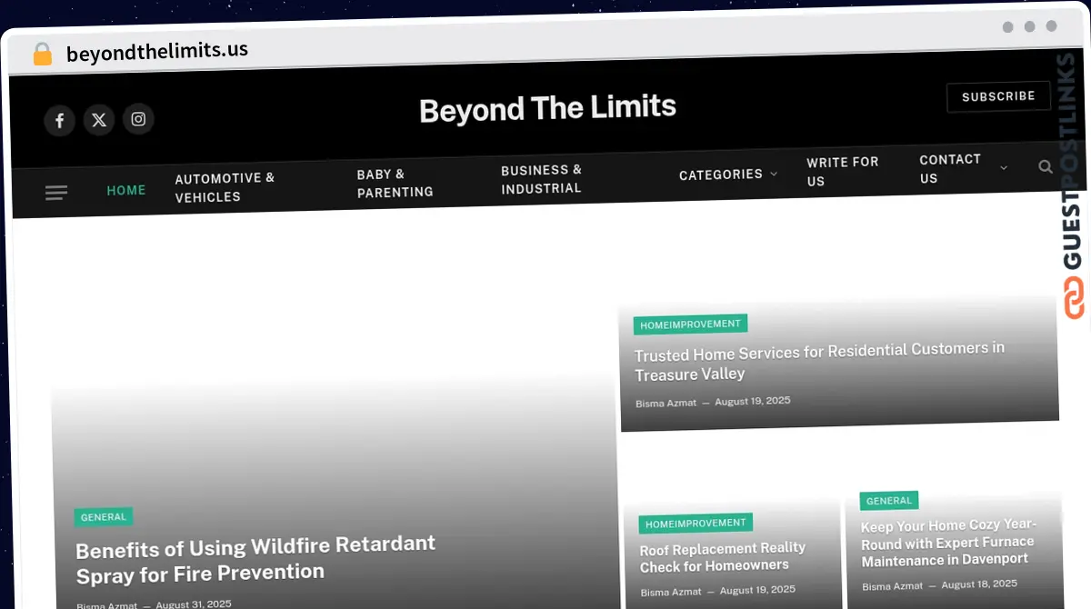
Task: Open the Instagram social icon
Action: (x=138, y=118)
